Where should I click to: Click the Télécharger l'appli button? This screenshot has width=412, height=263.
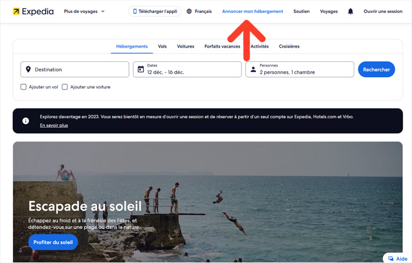(155, 11)
